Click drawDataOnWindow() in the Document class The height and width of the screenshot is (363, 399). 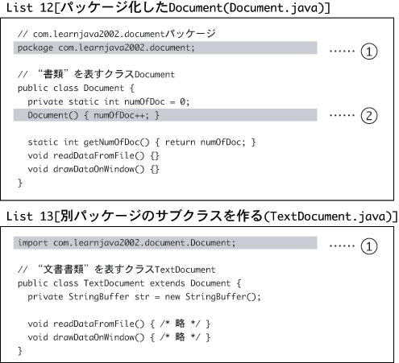coord(94,169)
